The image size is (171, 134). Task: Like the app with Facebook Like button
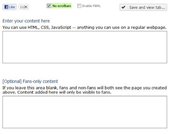tap(10, 7)
